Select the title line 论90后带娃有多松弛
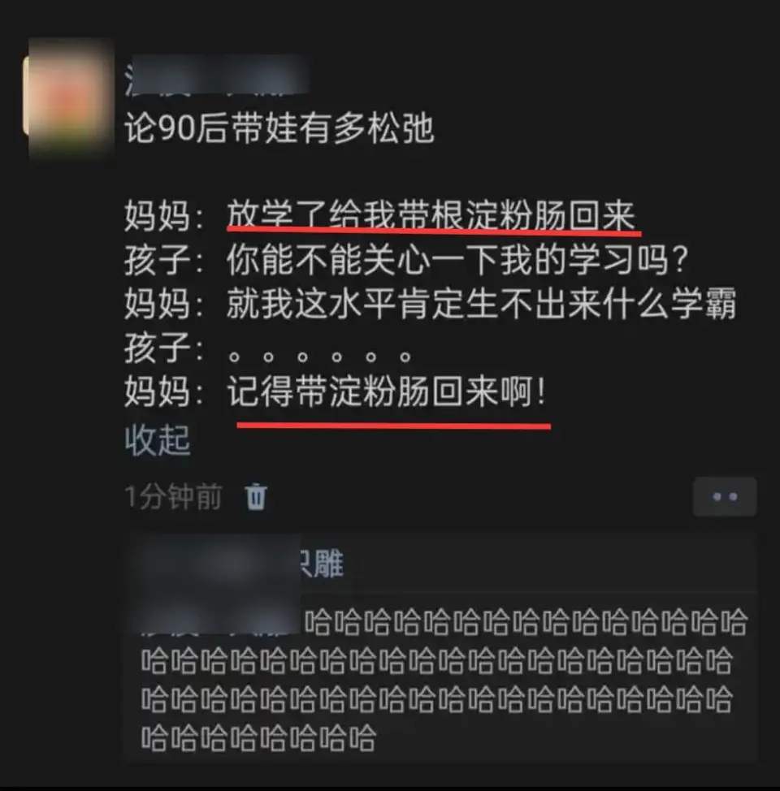This screenshot has height=791, width=780. click(279, 128)
